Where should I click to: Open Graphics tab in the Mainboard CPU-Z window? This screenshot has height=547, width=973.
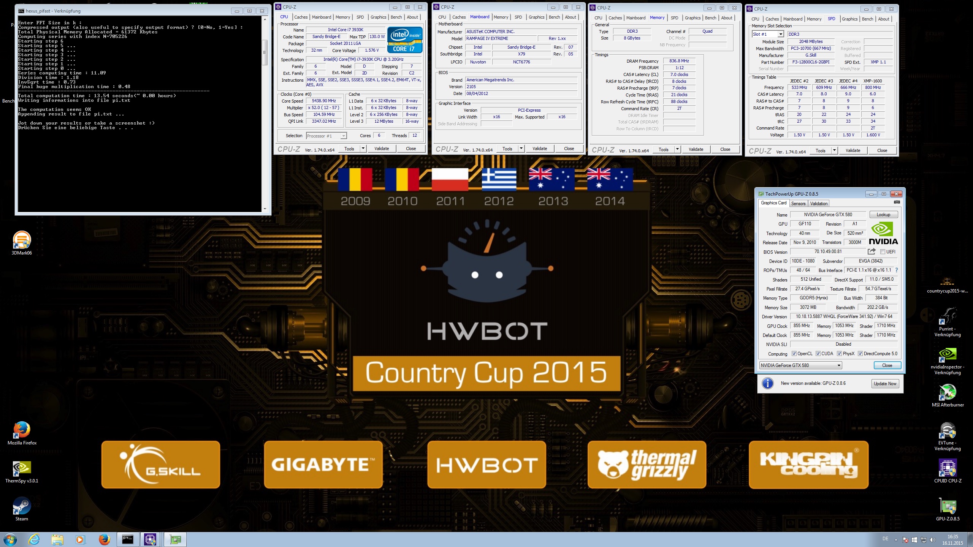click(536, 17)
